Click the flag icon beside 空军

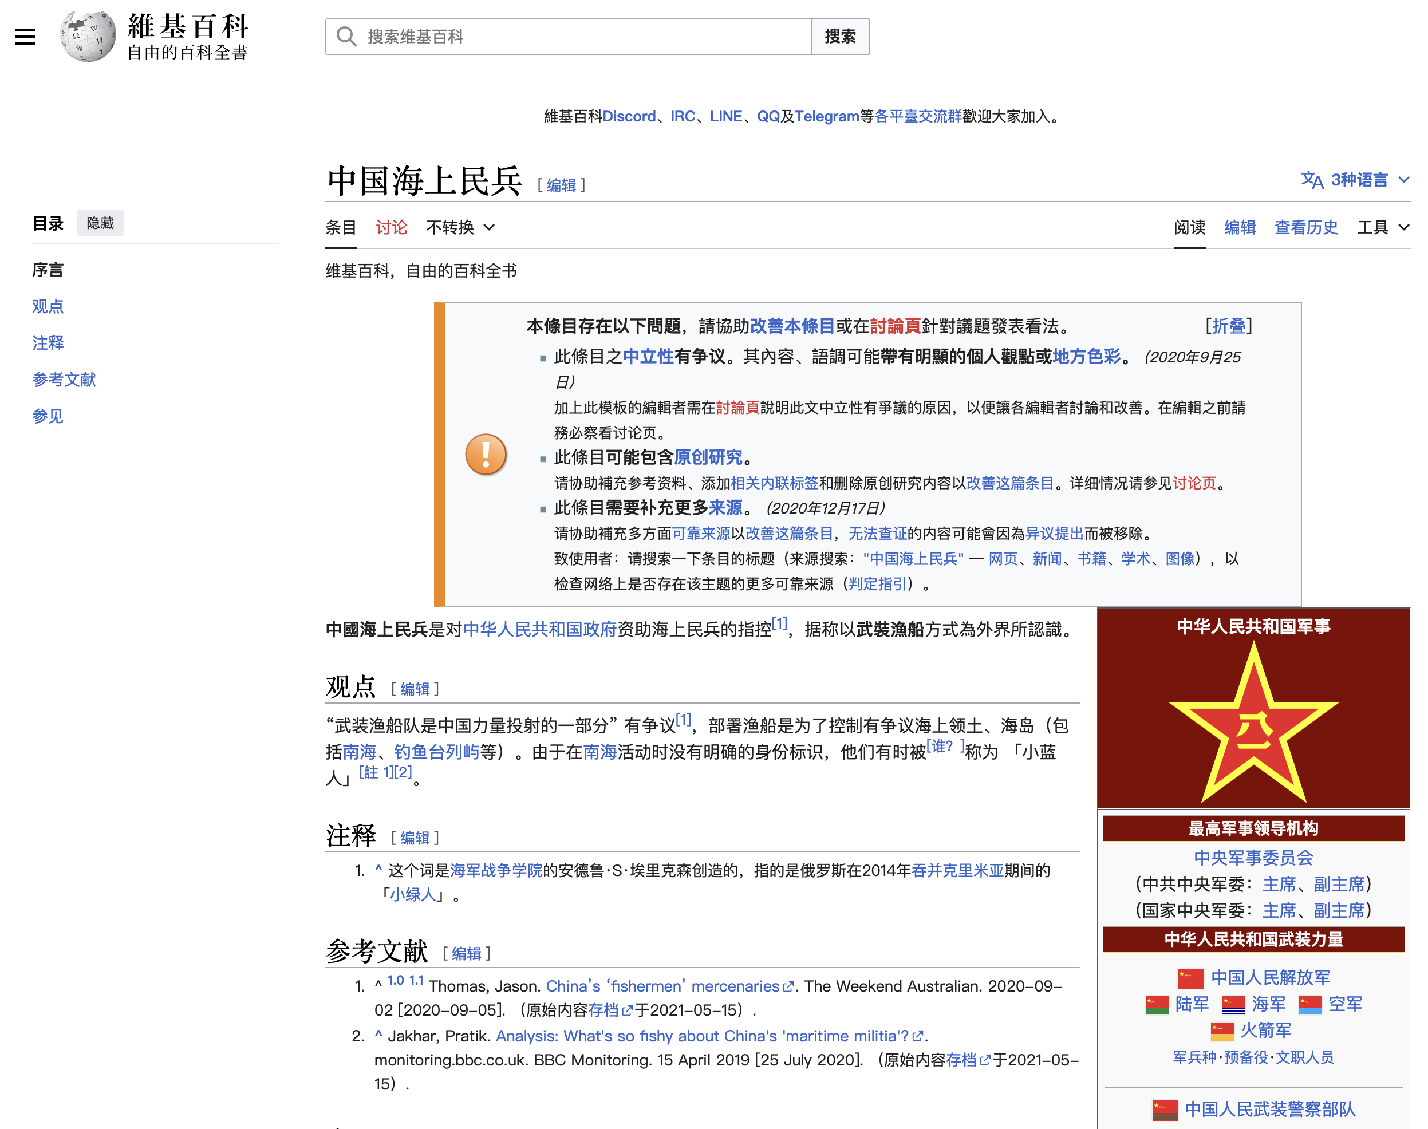point(1309,1005)
